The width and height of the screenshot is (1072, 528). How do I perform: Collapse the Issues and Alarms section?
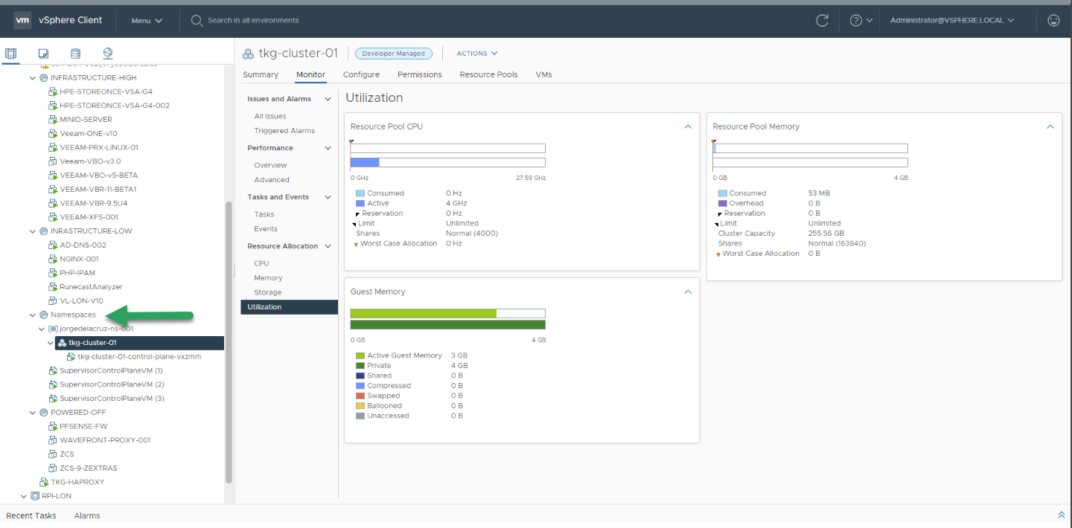coord(328,99)
